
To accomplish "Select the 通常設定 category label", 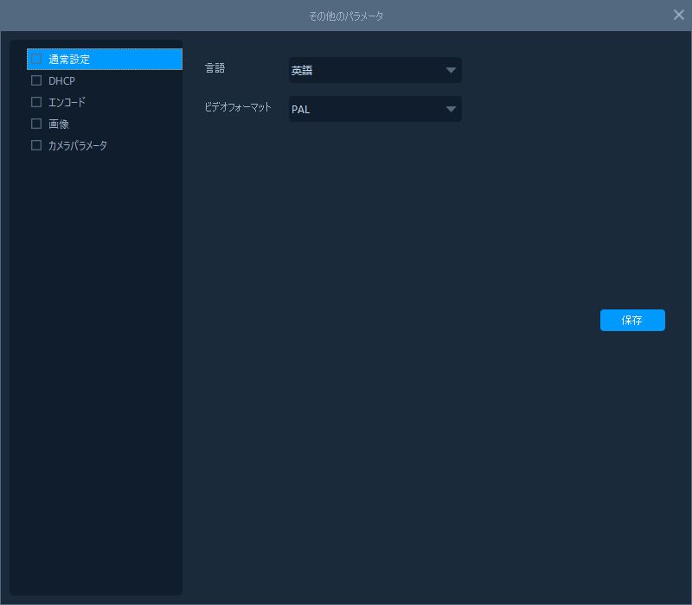I will click(69, 60).
